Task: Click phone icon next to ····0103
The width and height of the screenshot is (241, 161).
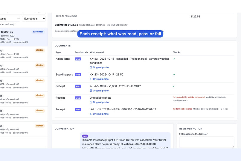Action: (x=8, y=99)
